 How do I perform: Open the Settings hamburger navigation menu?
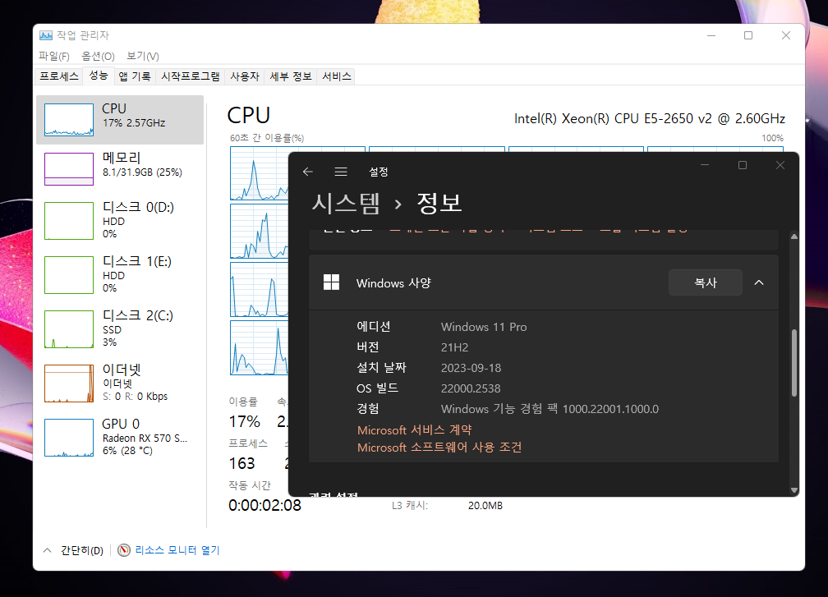point(341,172)
